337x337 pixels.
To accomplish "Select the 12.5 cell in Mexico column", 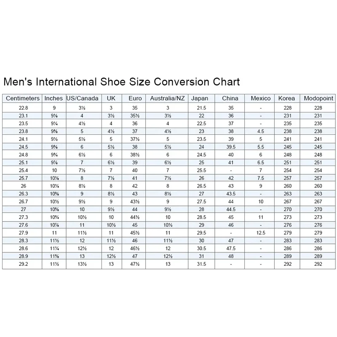I will coord(261,233).
